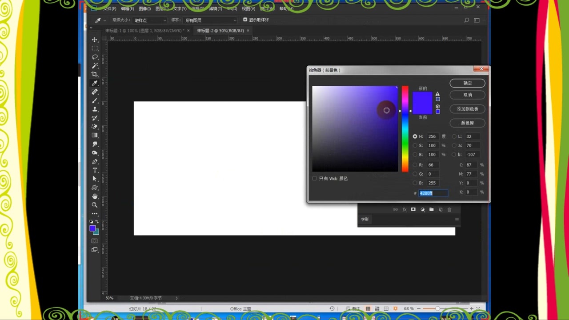The height and width of the screenshot is (320, 569).
Task: Select the Hand tool
Action: click(x=95, y=196)
